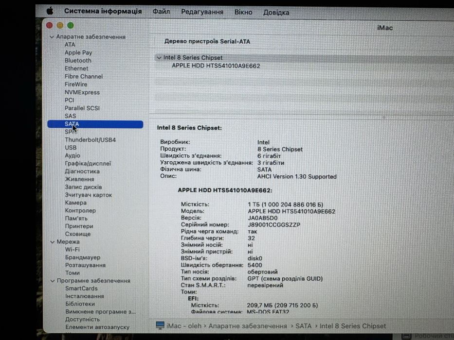
Task: Open the Системна інформація menu
Action: click(x=103, y=11)
